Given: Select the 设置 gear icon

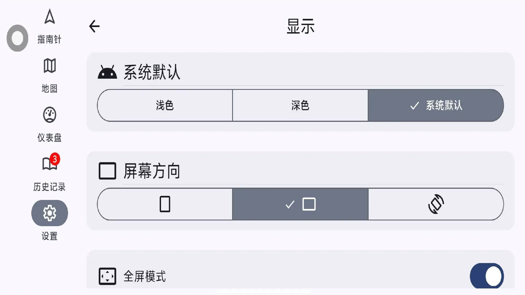Looking at the screenshot, I should 49,213.
